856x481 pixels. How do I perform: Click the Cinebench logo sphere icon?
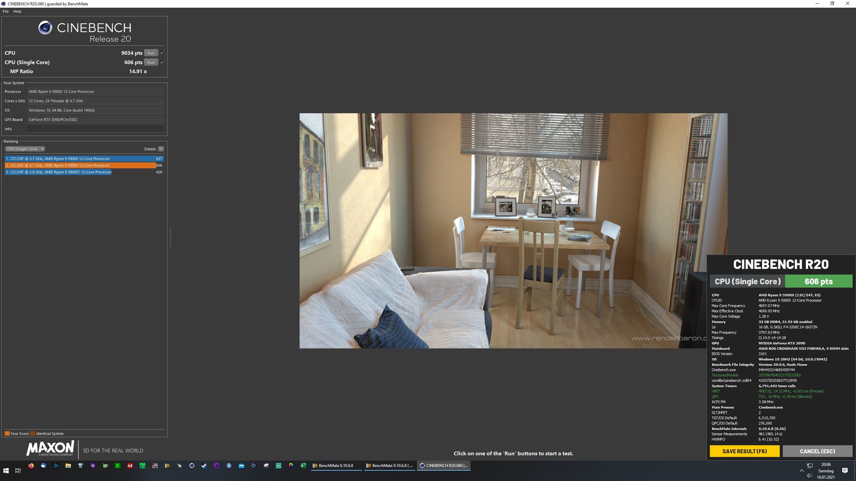[x=45, y=28]
